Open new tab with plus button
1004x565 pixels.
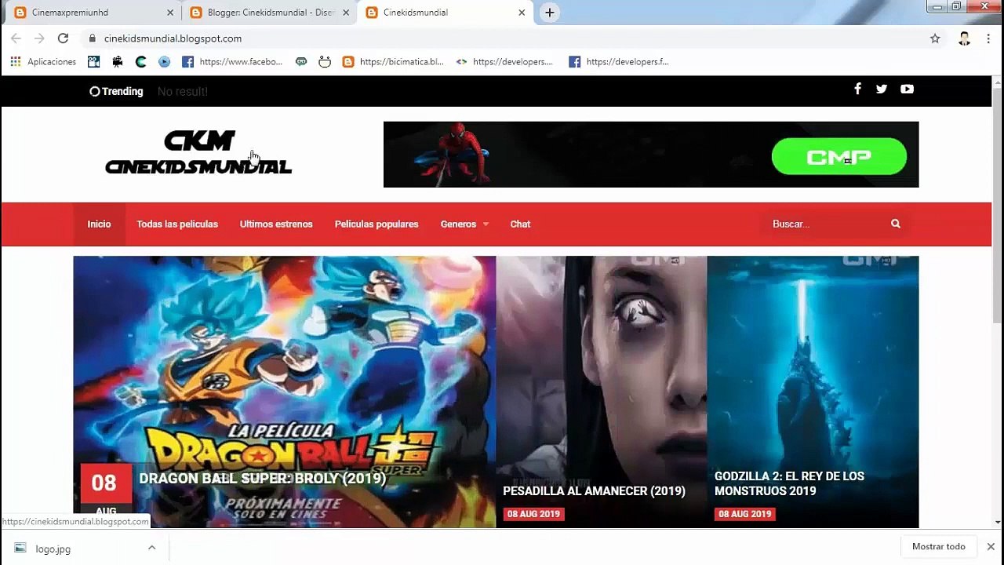tap(549, 13)
